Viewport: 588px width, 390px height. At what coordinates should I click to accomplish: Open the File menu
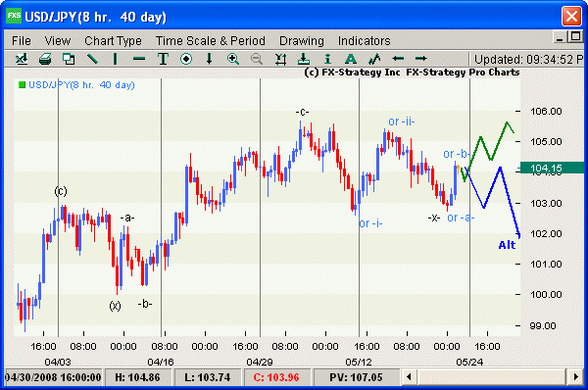pyautogui.click(x=22, y=40)
